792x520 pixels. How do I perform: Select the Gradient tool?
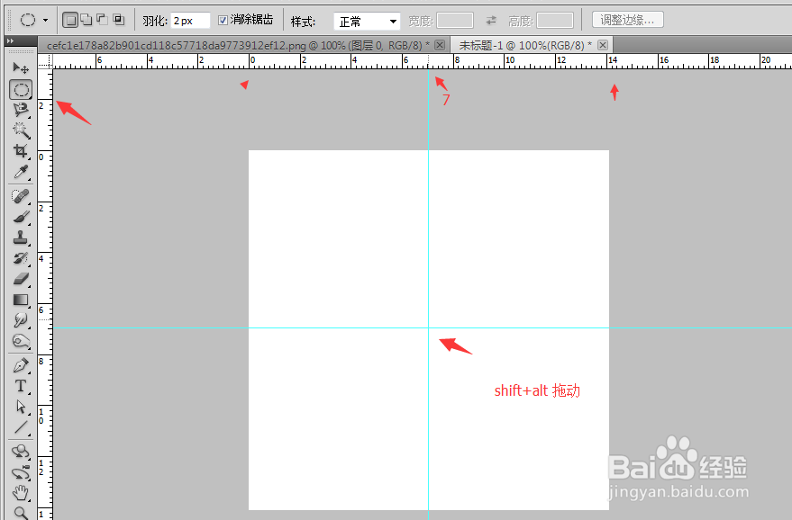coord(21,300)
